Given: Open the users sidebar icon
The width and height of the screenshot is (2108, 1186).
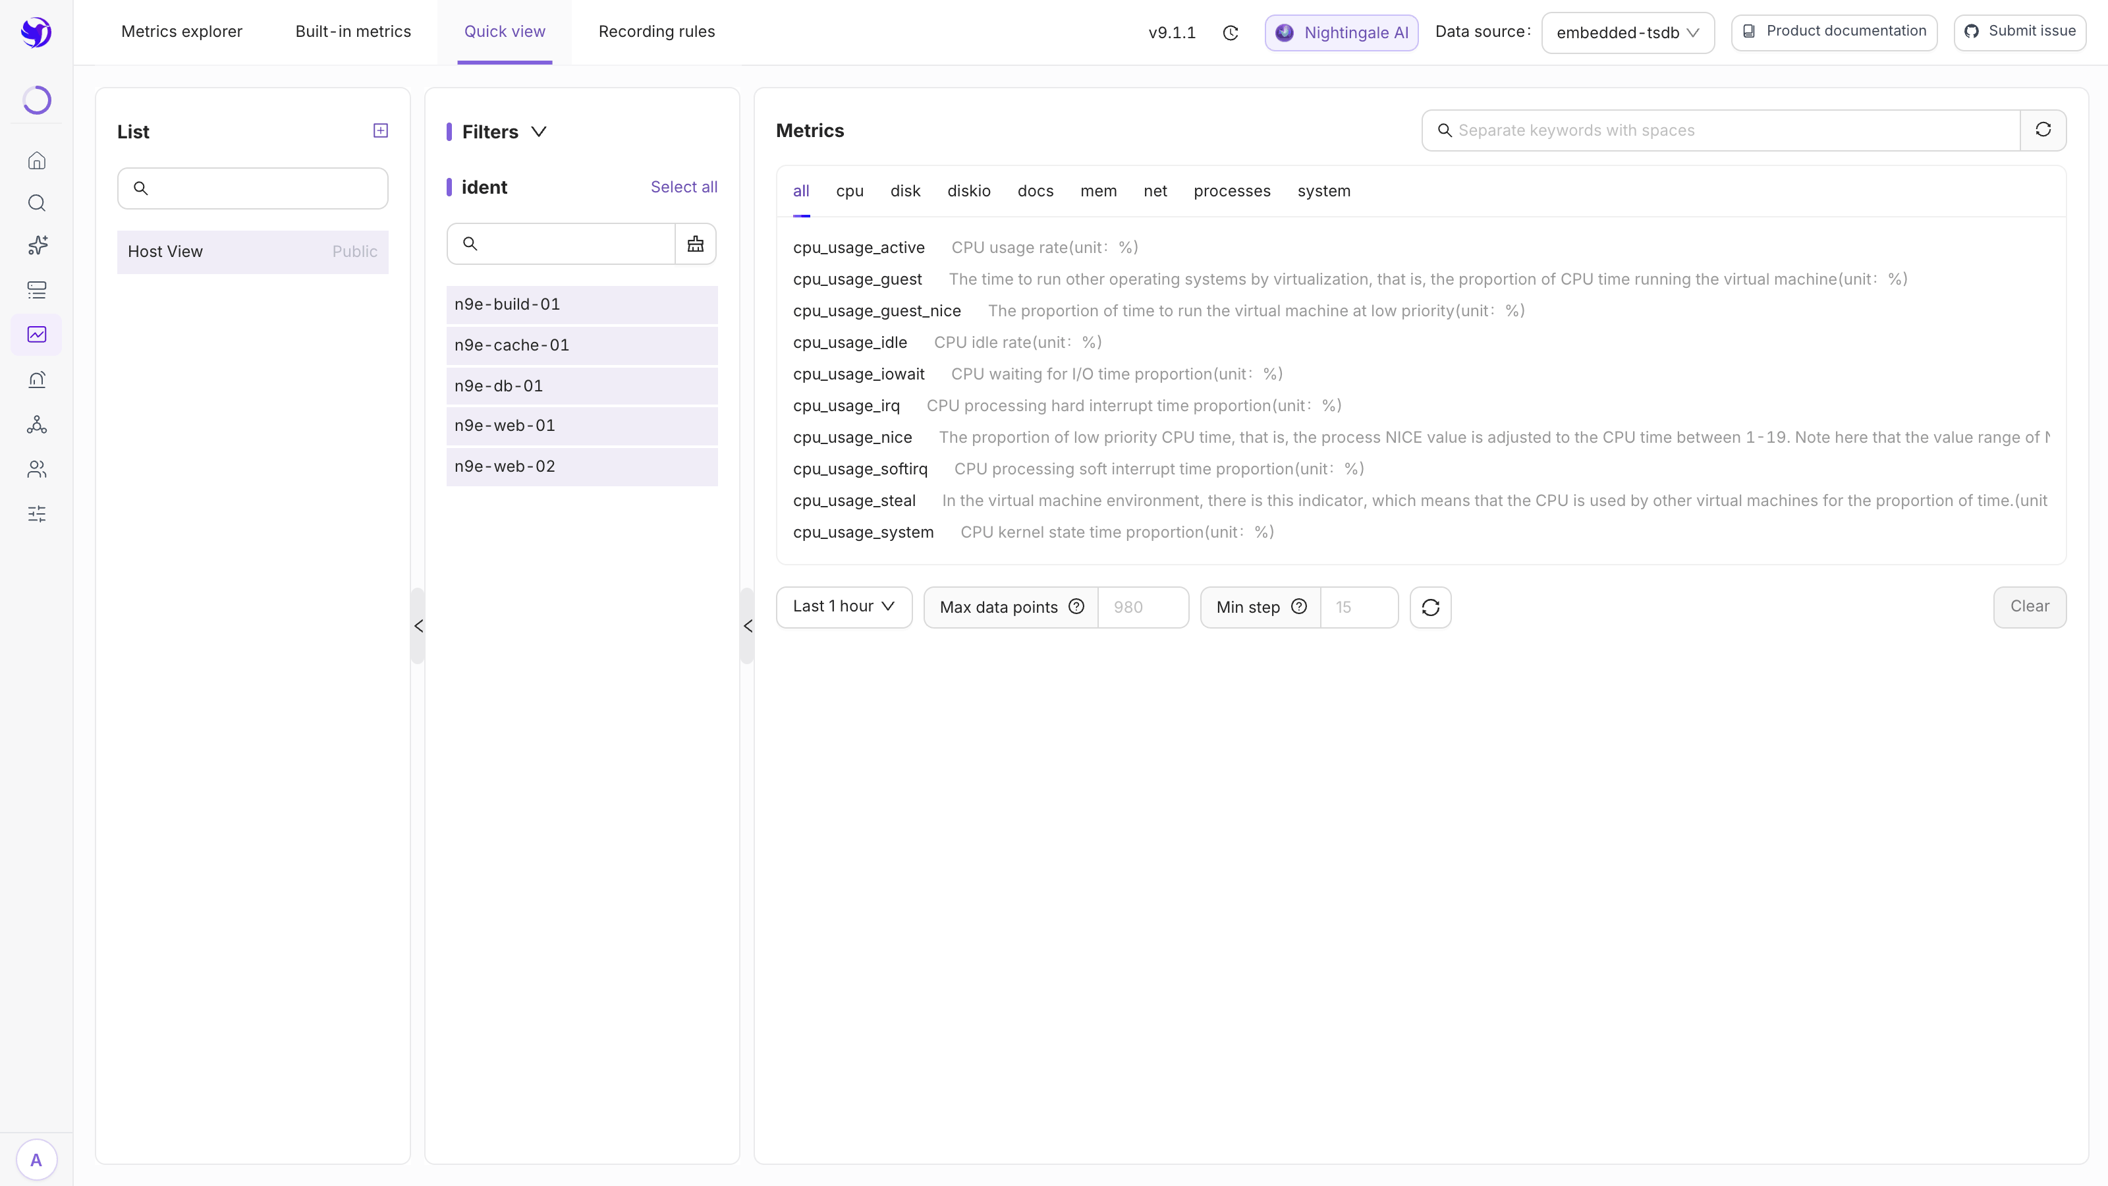Looking at the screenshot, I should tap(37, 469).
